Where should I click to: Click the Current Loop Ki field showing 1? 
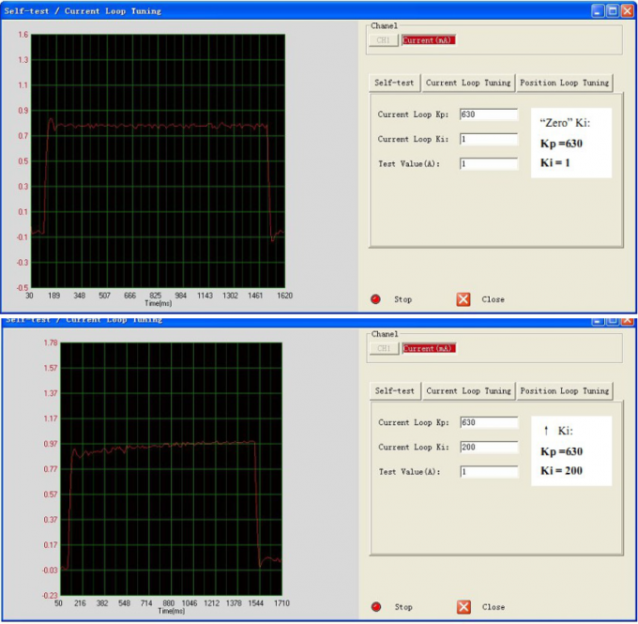pyautogui.click(x=489, y=139)
